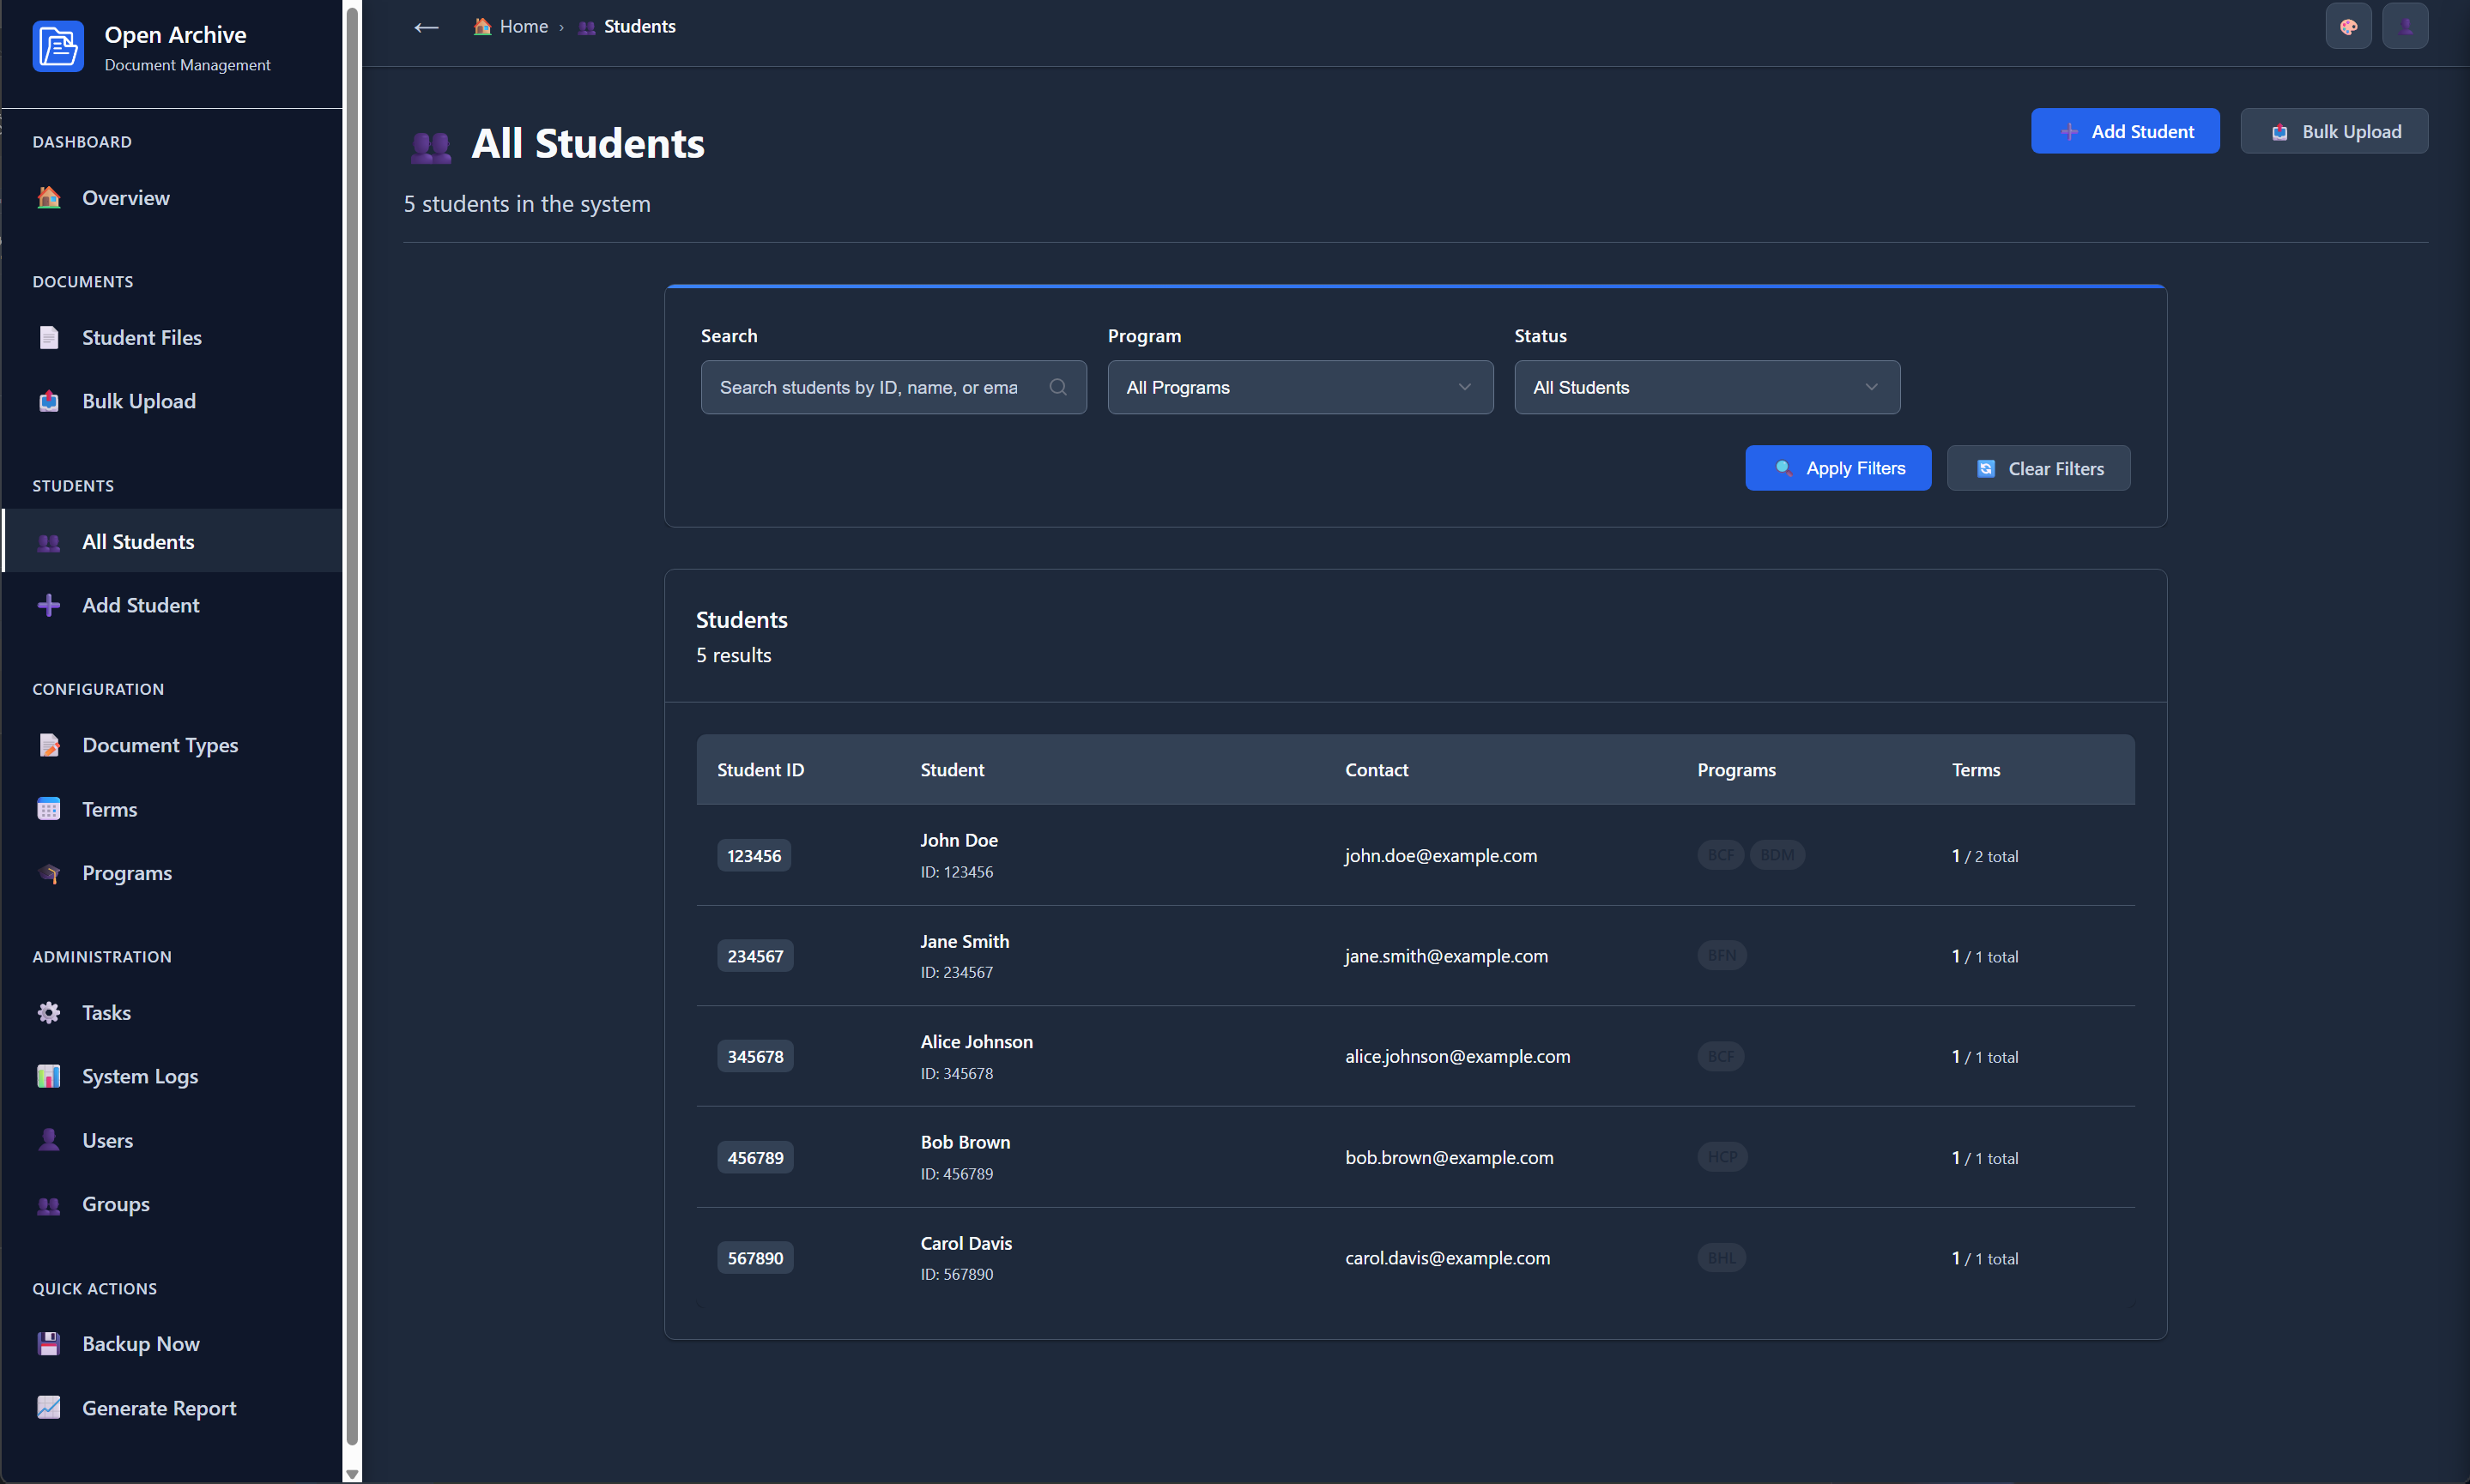Click the calendar icon beside Terms
This screenshot has width=2470, height=1484.
pyautogui.click(x=48, y=809)
